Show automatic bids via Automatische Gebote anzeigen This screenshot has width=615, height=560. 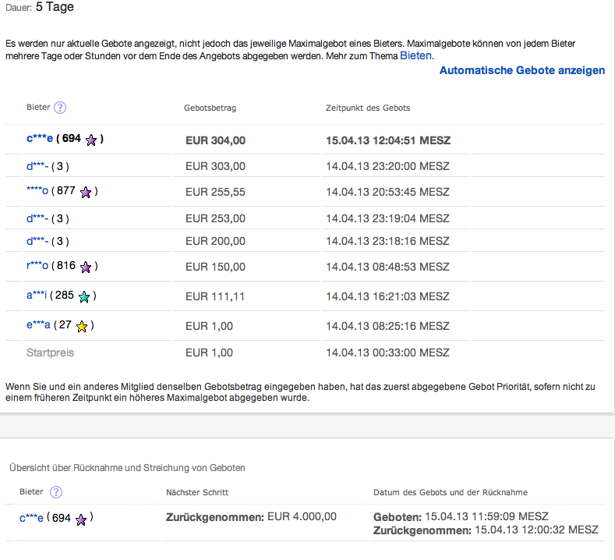tap(521, 70)
